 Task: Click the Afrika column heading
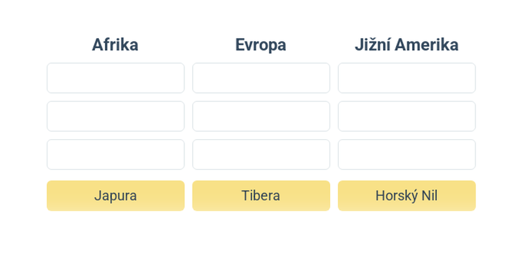[x=115, y=45]
